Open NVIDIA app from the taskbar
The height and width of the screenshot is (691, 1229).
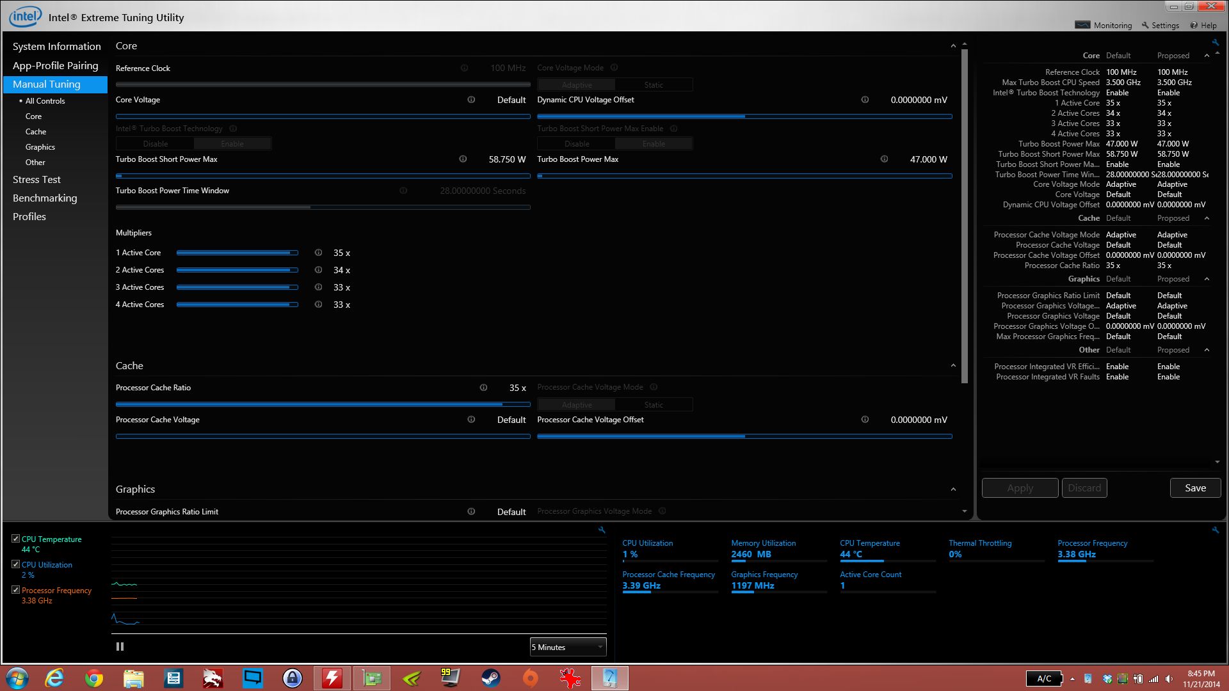click(412, 678)
